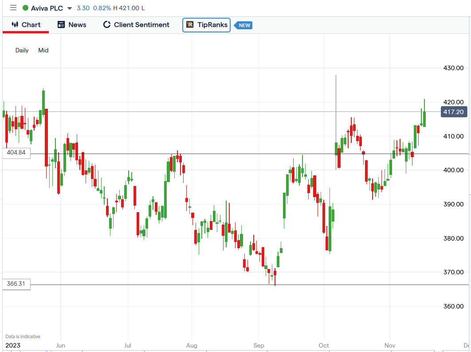The image size is (471, 352).
Task: Open the News tab
Action: tap(72, 25)
